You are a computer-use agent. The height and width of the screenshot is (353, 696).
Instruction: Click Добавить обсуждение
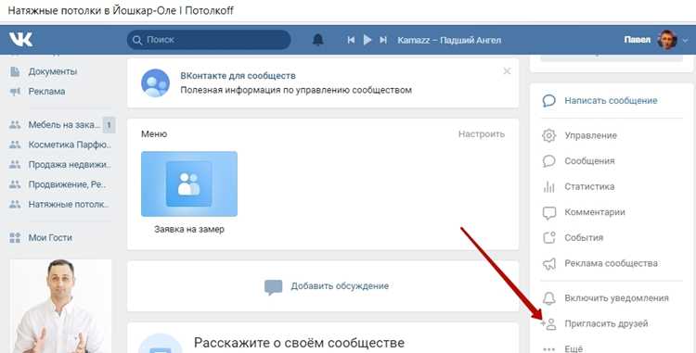pyautogui.click(x=340, y=286)
